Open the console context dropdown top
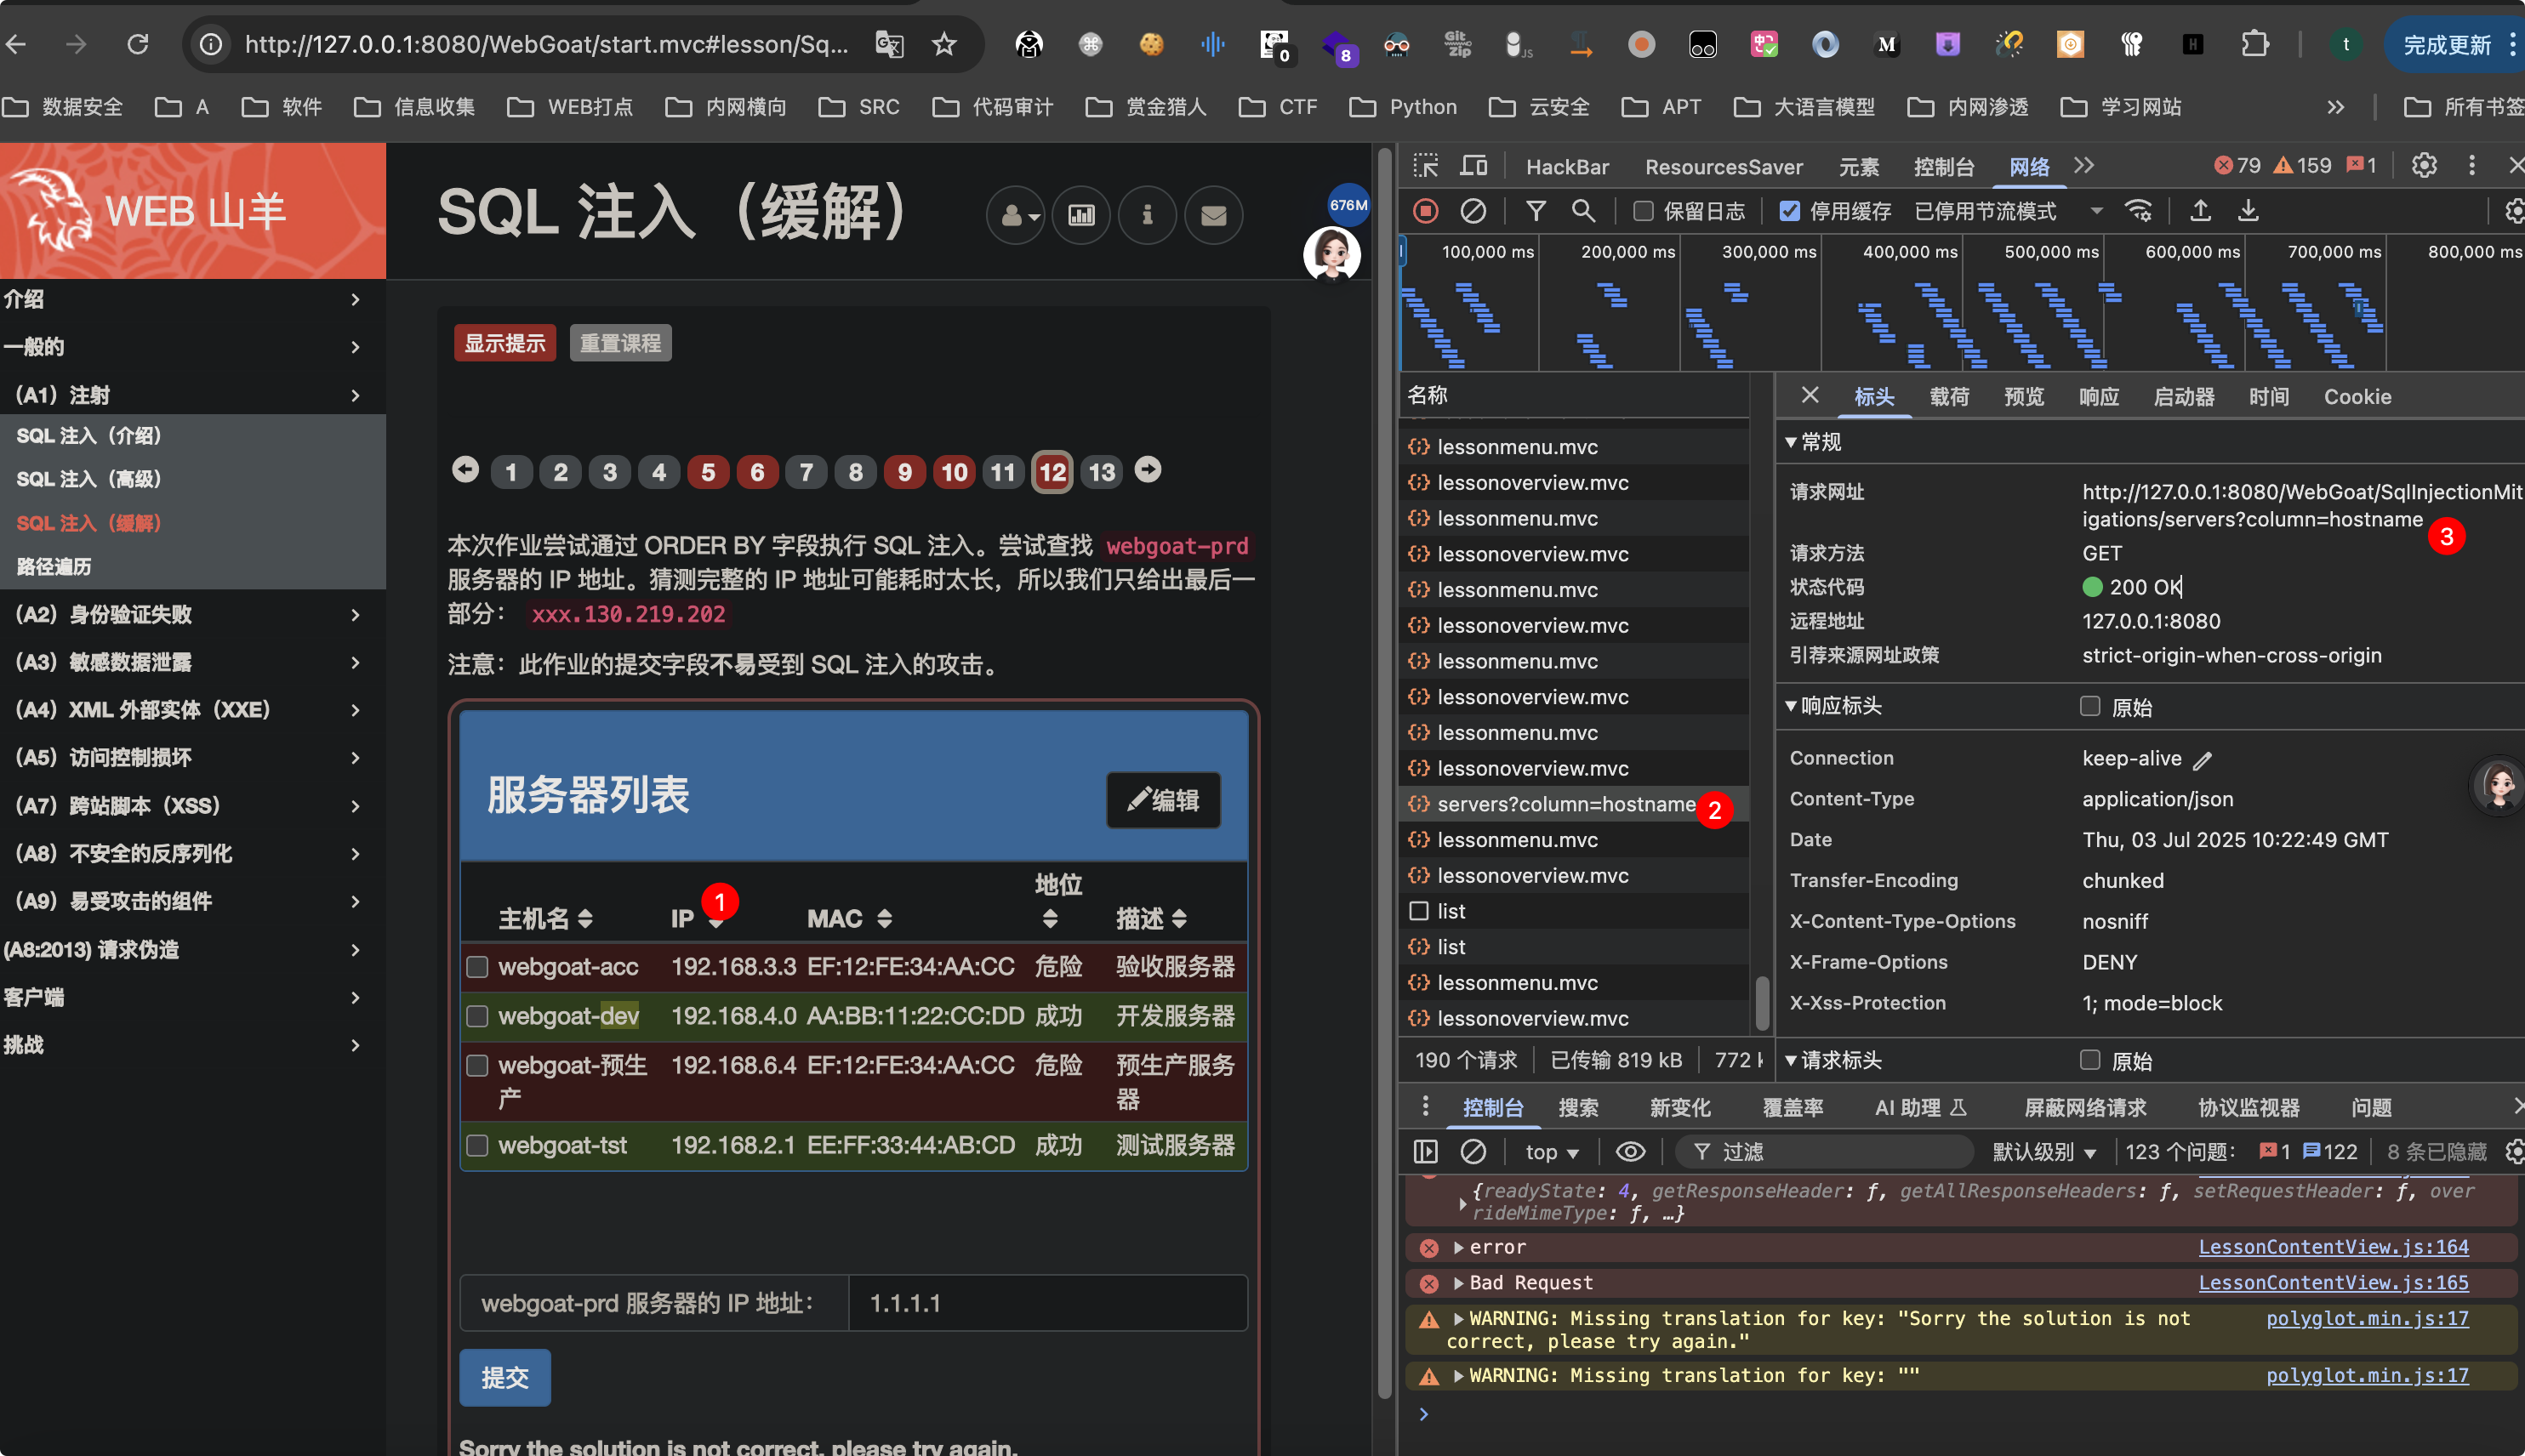Image resolution: width=2525 pixels, height=1456 pixels. coord(1552,1152)
